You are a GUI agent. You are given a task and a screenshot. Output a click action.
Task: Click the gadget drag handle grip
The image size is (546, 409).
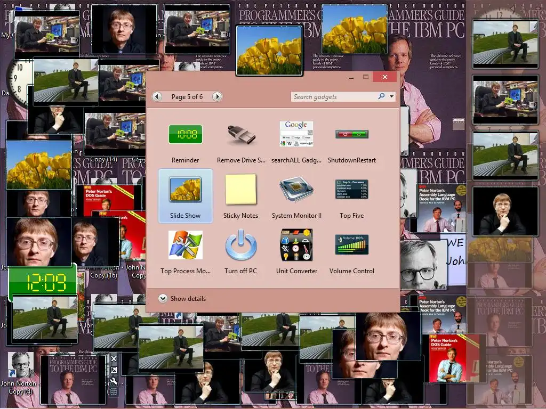[114, 392]
